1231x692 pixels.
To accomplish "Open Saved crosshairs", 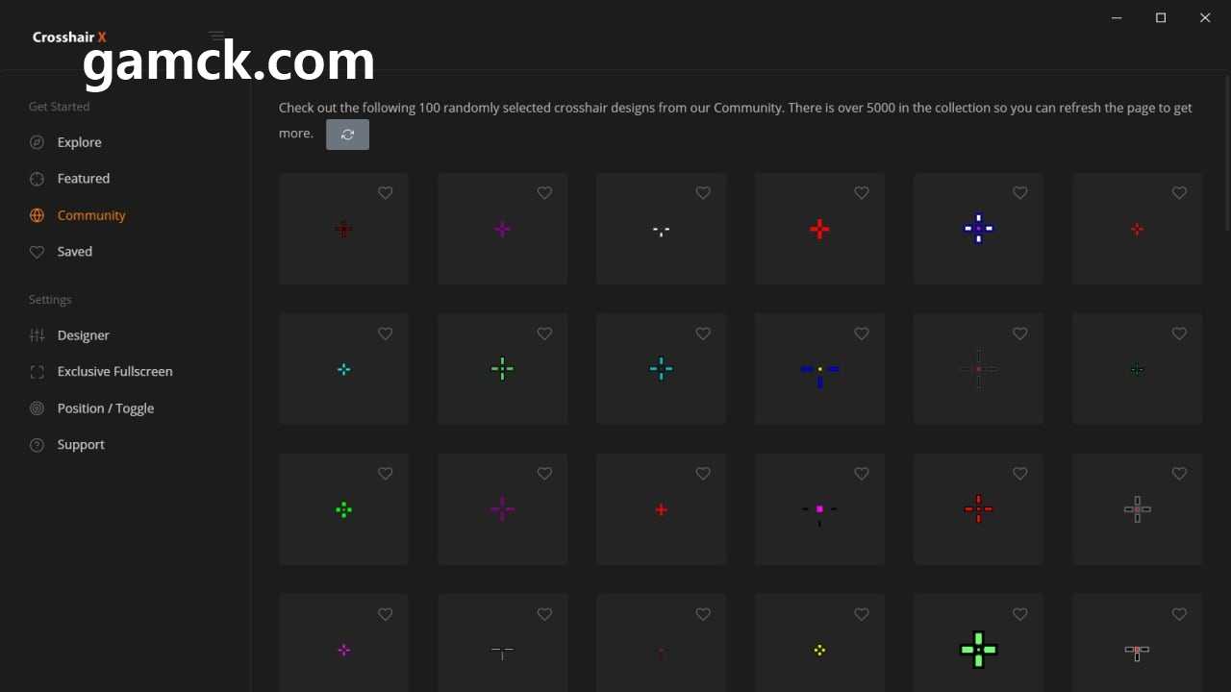I will point(74,252).
